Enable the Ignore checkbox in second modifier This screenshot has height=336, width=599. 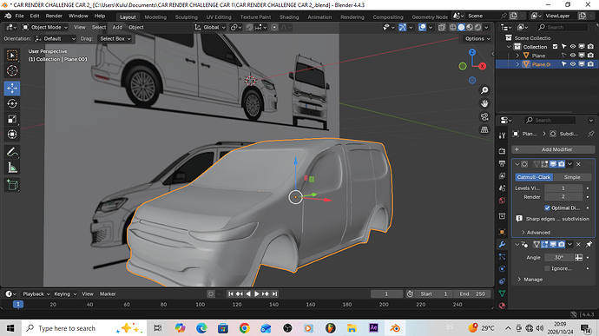click(x=547, y=268)
